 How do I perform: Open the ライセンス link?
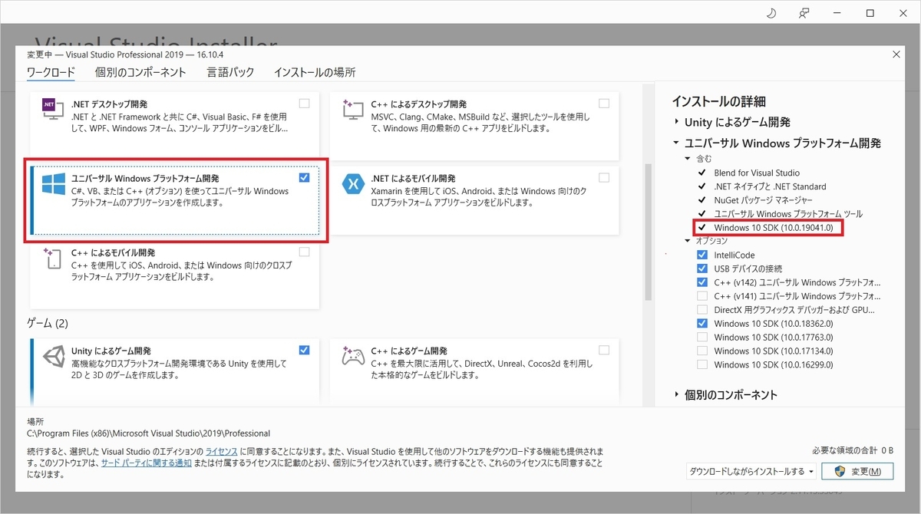[x=221, y=451]
